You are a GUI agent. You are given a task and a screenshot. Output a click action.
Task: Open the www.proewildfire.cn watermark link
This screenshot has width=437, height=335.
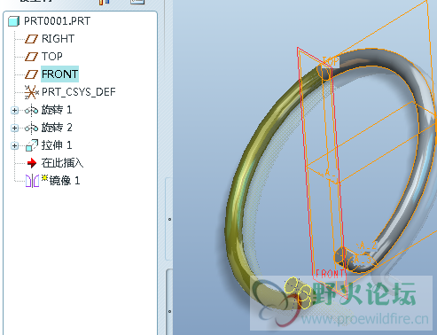tap(365, 319)
